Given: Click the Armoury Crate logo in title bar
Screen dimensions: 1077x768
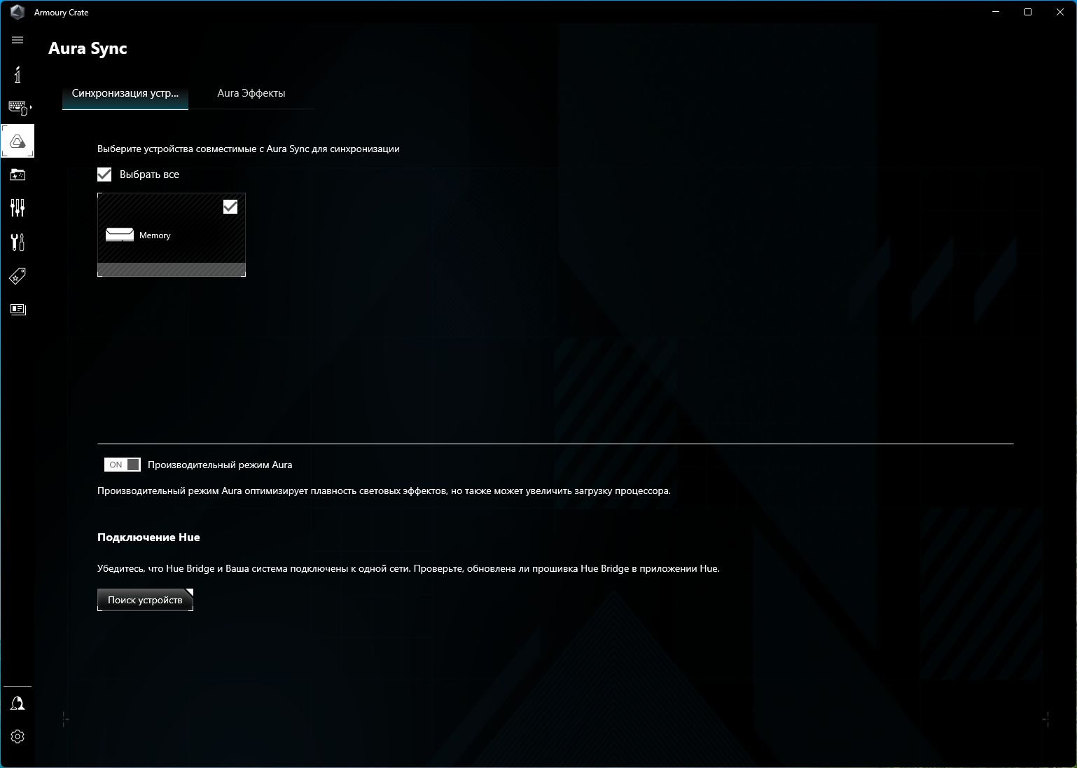Looking at the screenshot, I should tap(18, 12).
